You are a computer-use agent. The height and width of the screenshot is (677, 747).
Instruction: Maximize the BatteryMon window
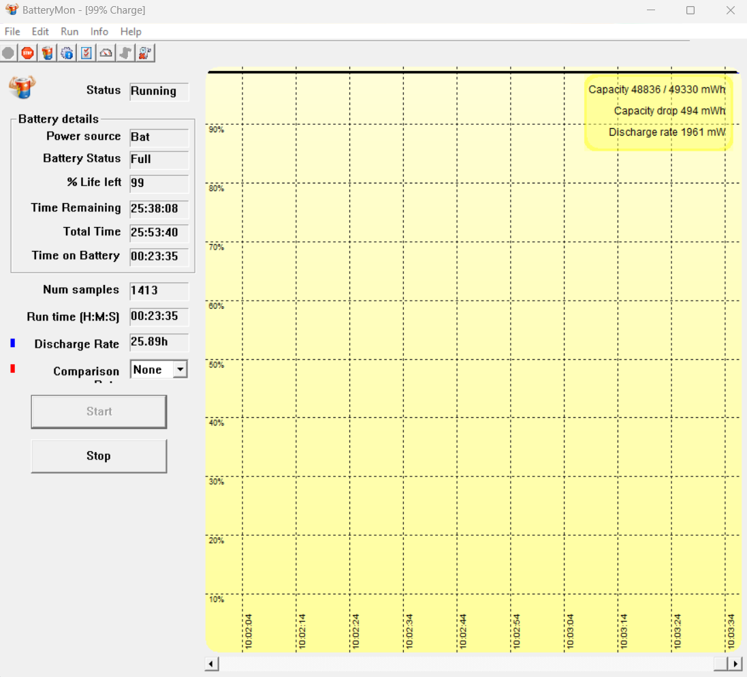pyautogui.click(x=690, y=10)
